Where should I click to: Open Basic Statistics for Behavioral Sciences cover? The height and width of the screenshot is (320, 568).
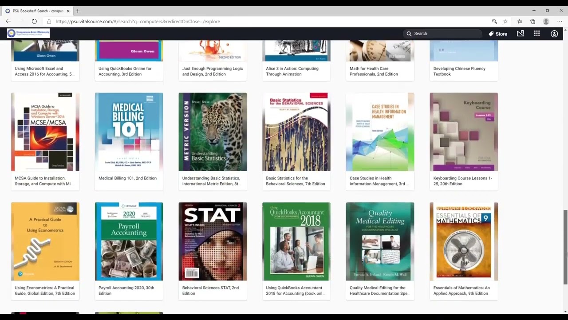tap(296, 132)
